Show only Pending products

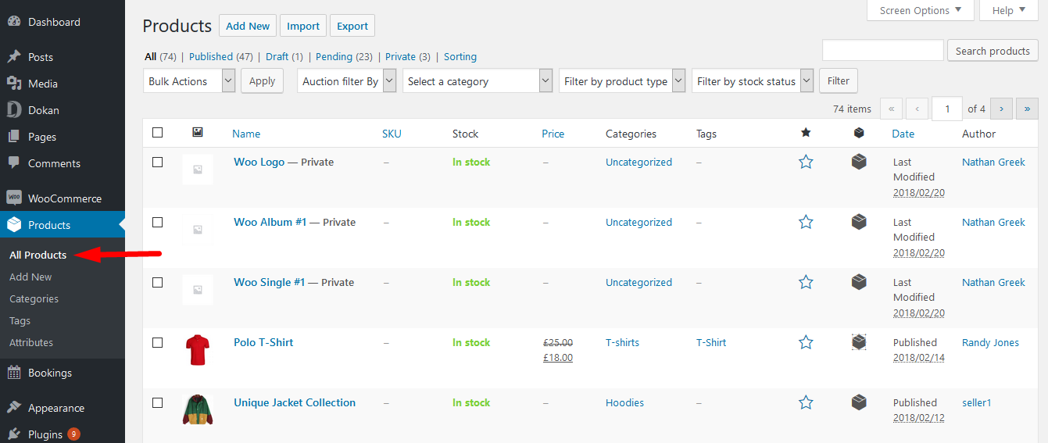pyautogui.click(x=334, y=56)
